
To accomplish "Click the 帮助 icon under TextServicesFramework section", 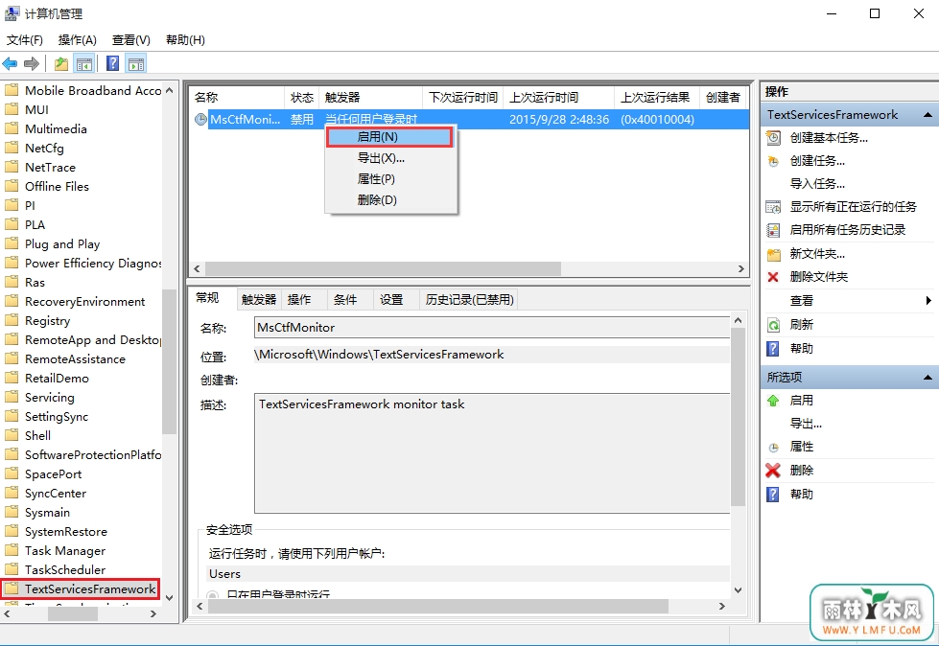I will pos(773,349).
